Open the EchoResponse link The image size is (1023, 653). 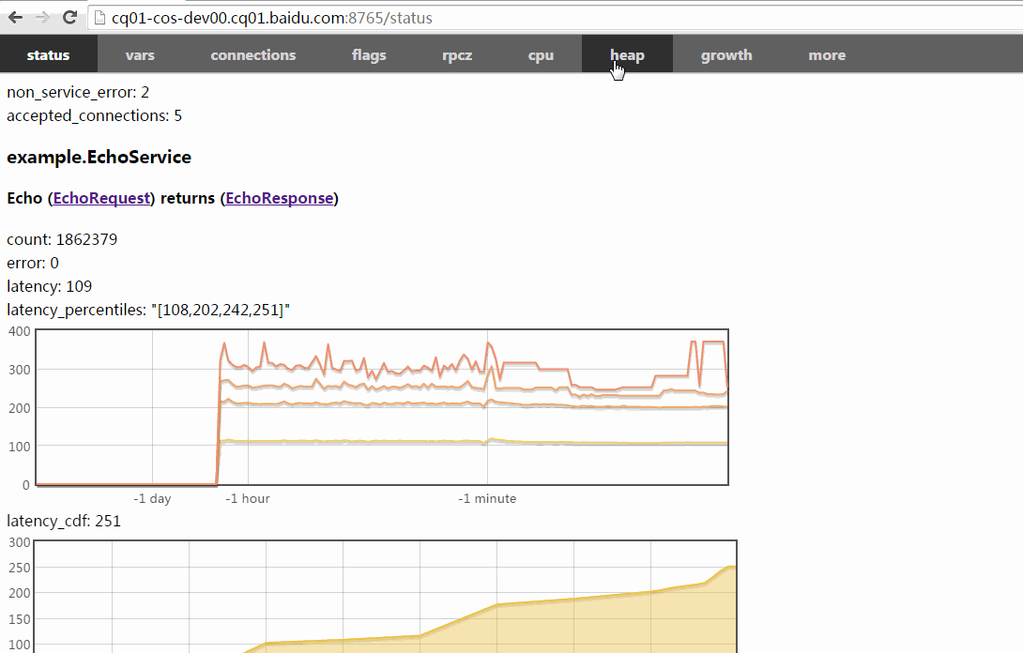pyautogui.click(x=279, y=198)
